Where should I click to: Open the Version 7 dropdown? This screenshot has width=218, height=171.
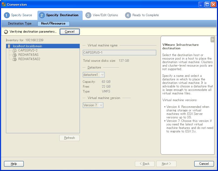[93, 105]
